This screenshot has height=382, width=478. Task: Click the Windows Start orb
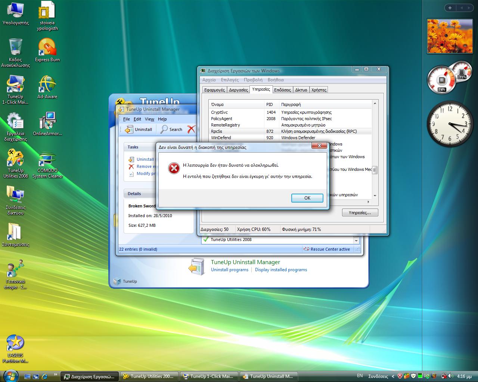pos(10,376)
